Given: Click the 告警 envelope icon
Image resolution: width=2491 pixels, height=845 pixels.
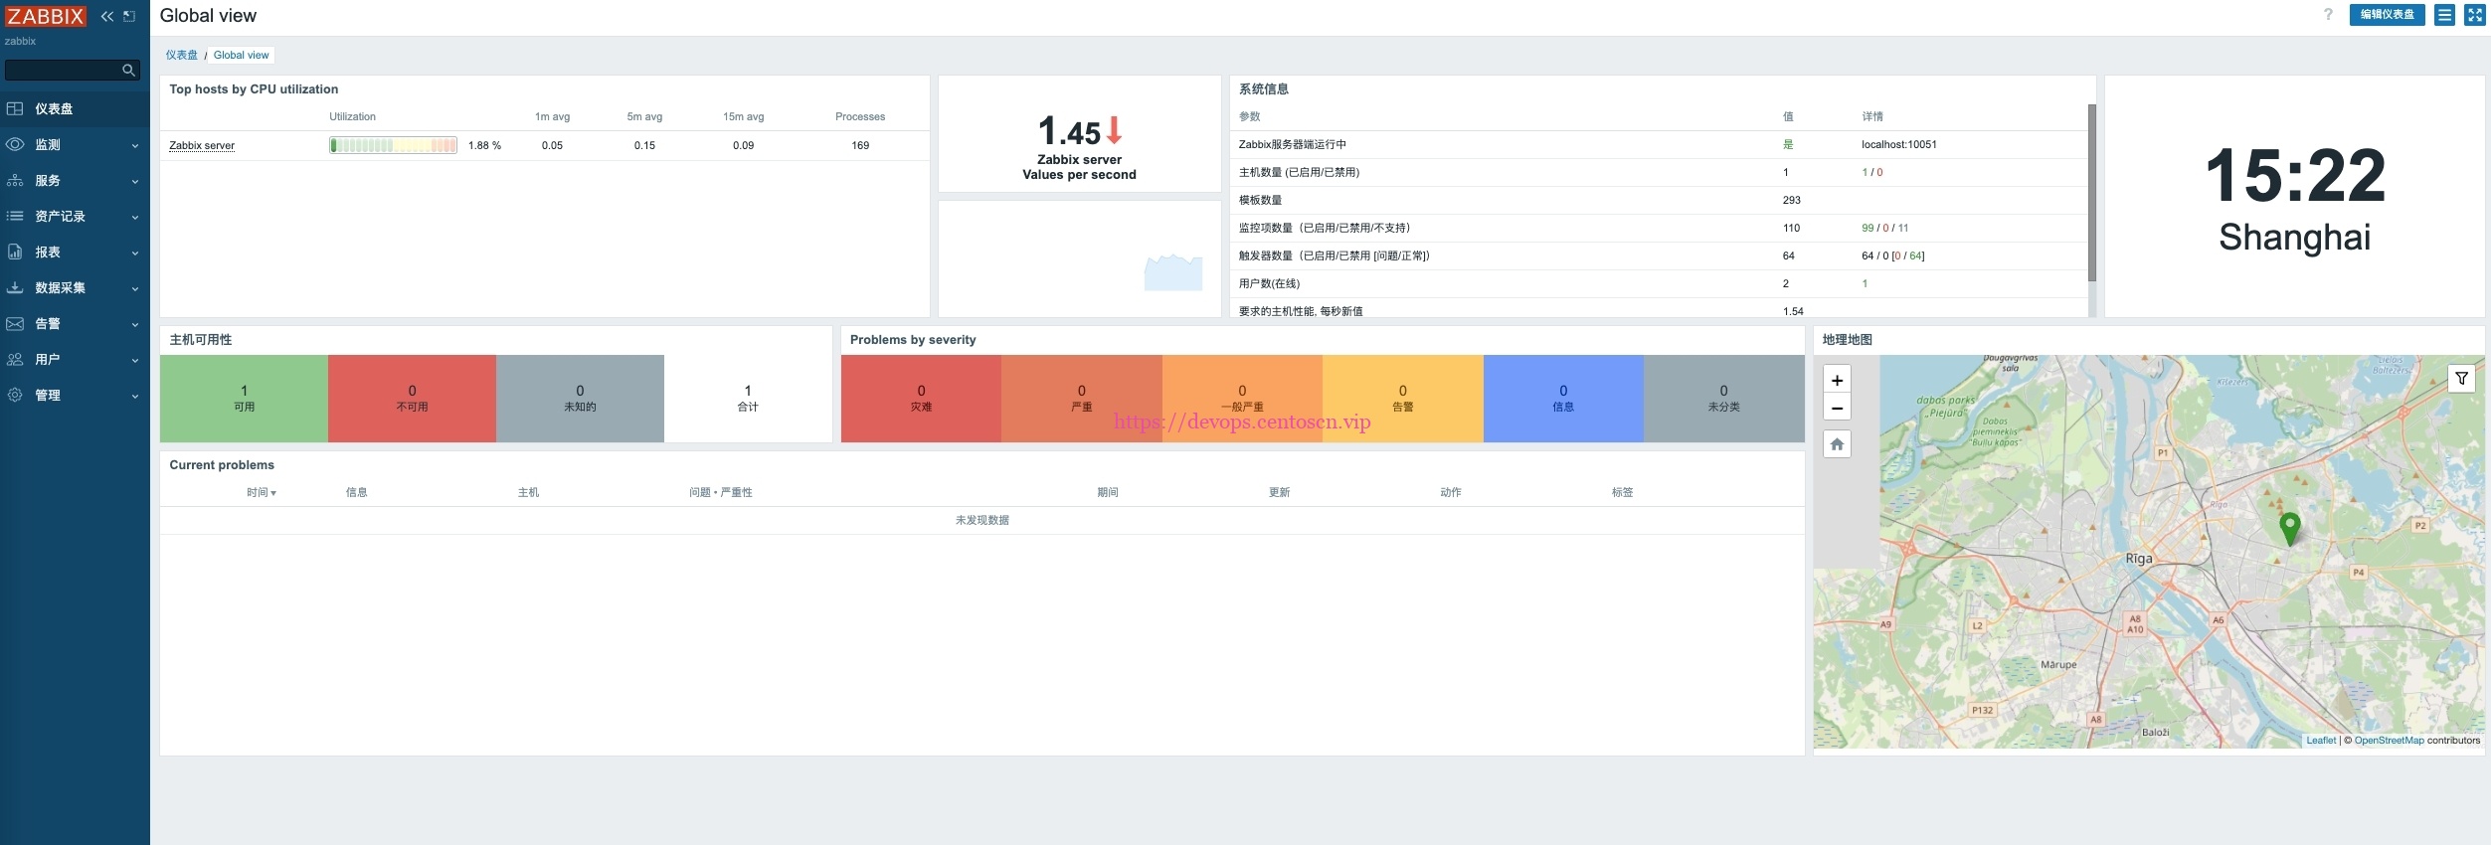Looking at the screenshot, I should coord(15,323).
